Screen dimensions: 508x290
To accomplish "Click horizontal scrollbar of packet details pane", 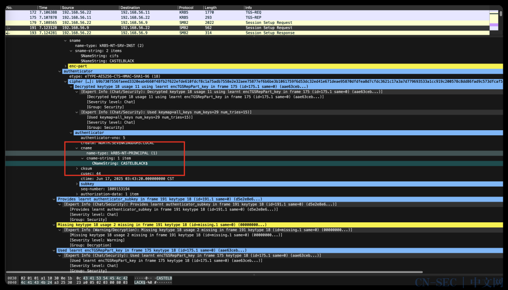I will (x=214, y=272).
